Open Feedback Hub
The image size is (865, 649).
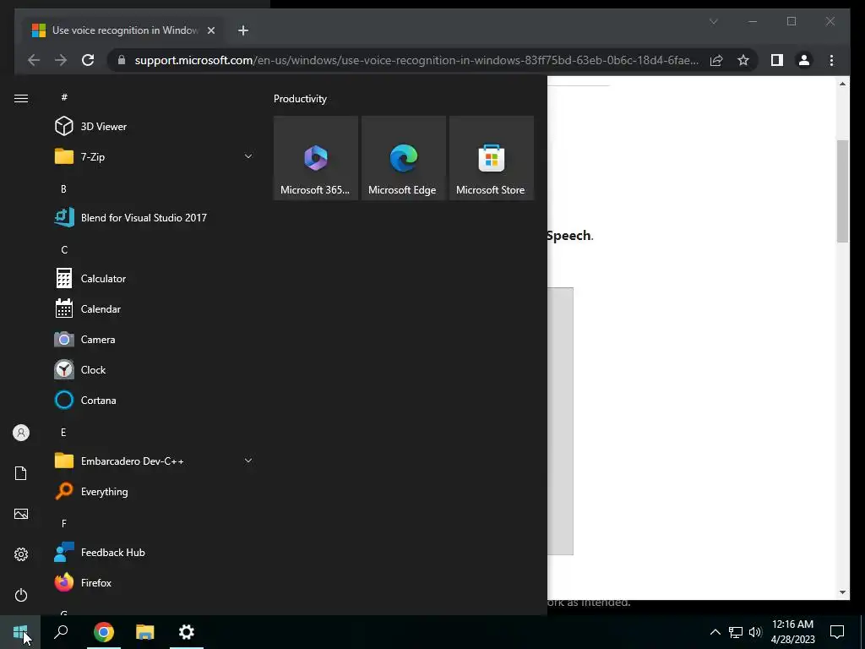155,553
